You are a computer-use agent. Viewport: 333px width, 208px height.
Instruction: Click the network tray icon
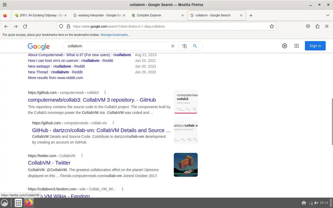(x=310, y=203)
